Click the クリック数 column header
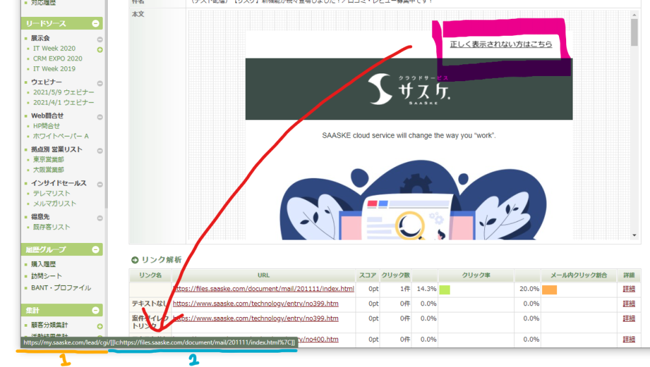Screen dimensions: 650x367 [395, 275]
